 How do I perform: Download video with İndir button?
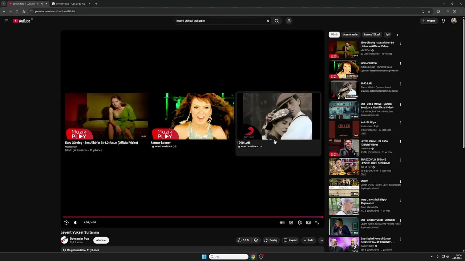point(308,240)
